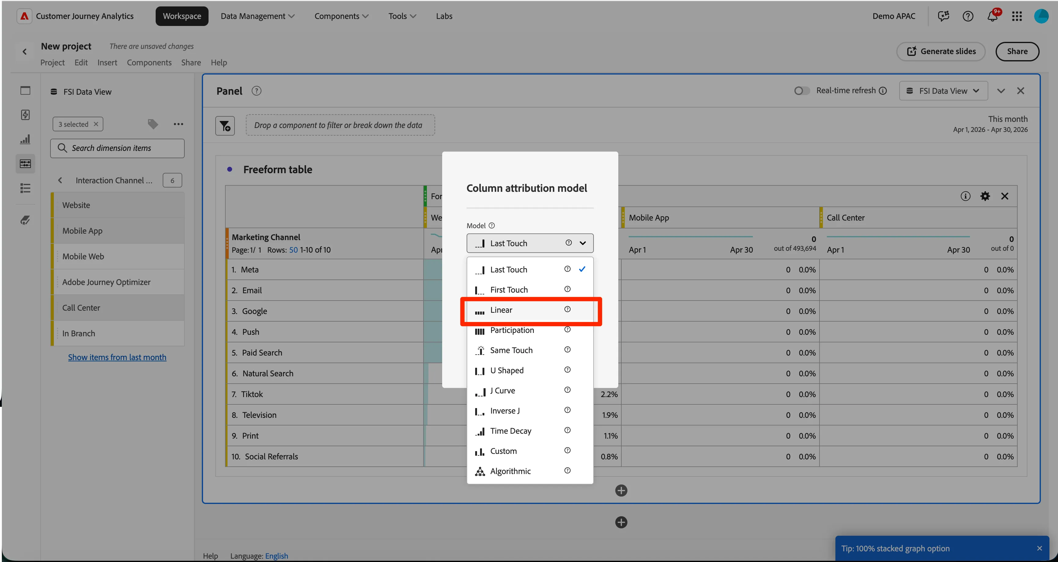
Task: Select the Time Decay attribution model
Action: 530,431
